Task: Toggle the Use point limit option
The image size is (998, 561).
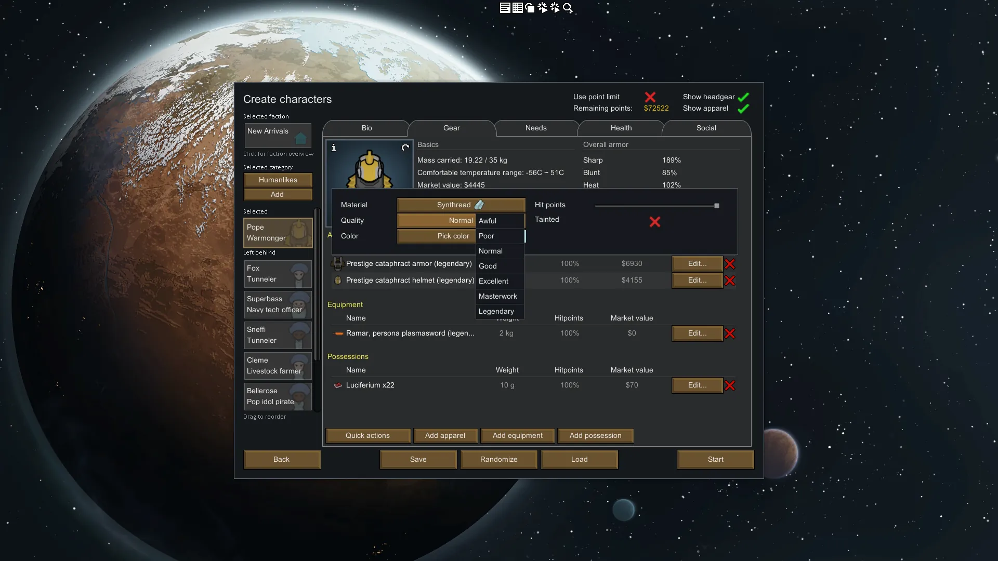Action: [650, 97]
